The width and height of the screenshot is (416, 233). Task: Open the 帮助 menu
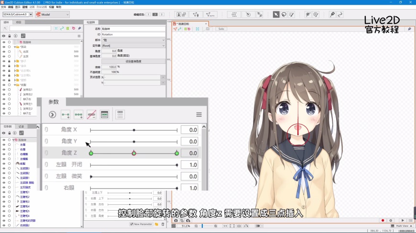[59, 7]
